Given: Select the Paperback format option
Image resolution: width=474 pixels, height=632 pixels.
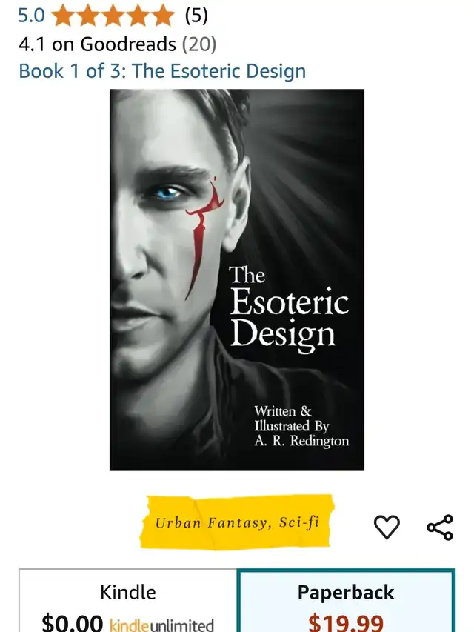Looking at the screenshot, I should pyautogui.click(x=346, y=601).
